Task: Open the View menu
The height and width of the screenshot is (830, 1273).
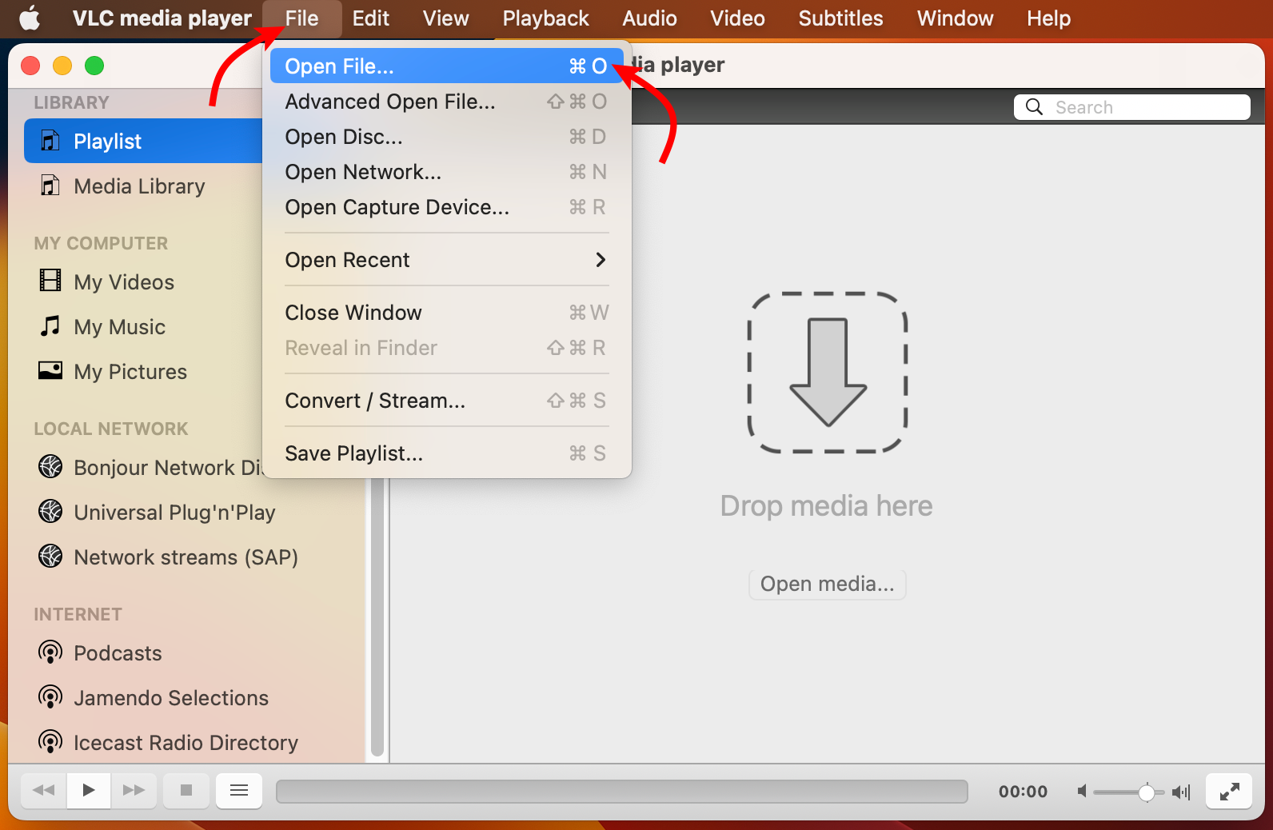Action: [445, 18]
